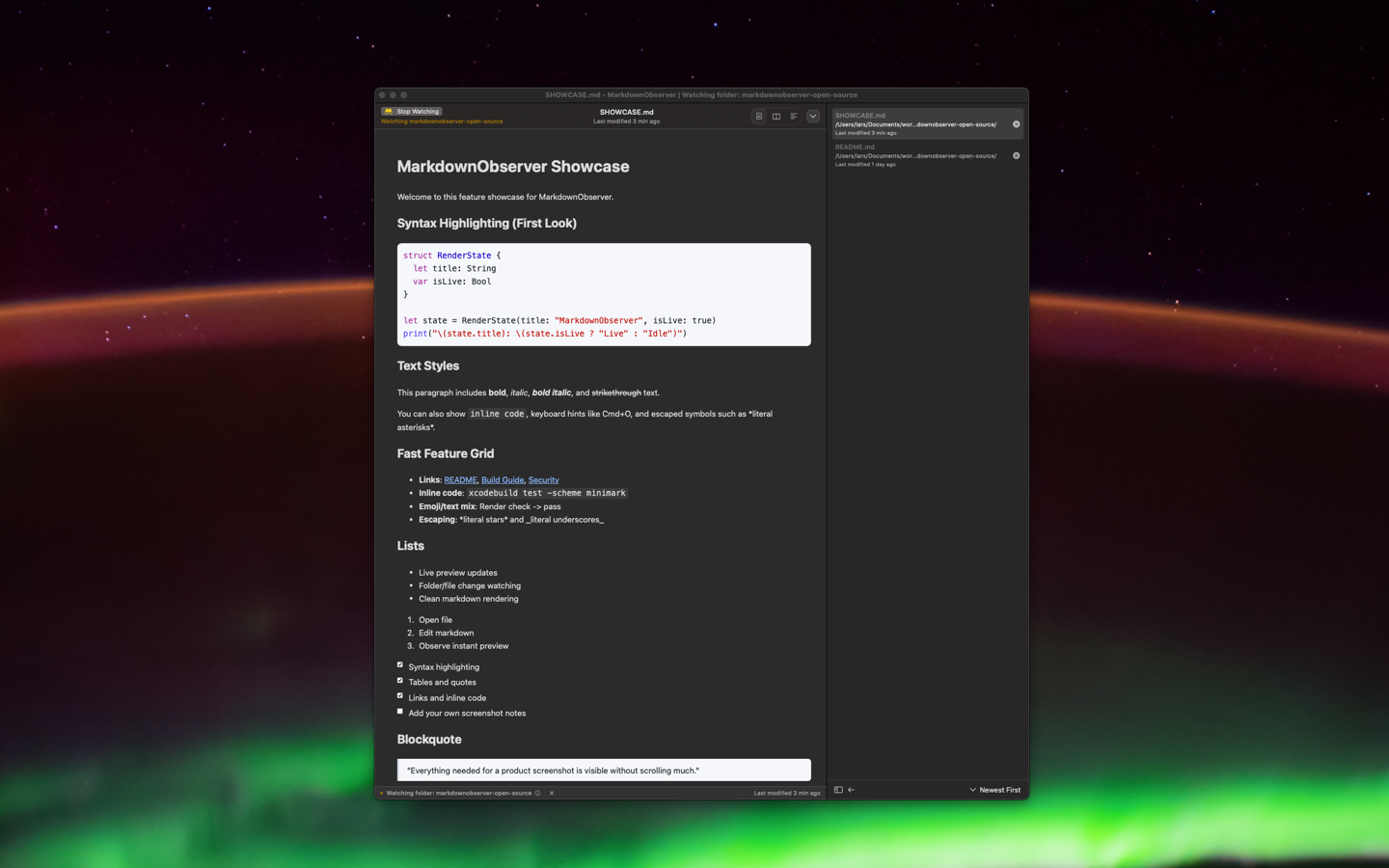Select the single-page preview icon

[x=759, y=116]
